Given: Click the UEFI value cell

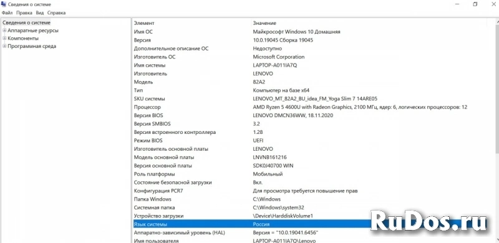Looking at the screenshot, I should (x=258, y=141).
